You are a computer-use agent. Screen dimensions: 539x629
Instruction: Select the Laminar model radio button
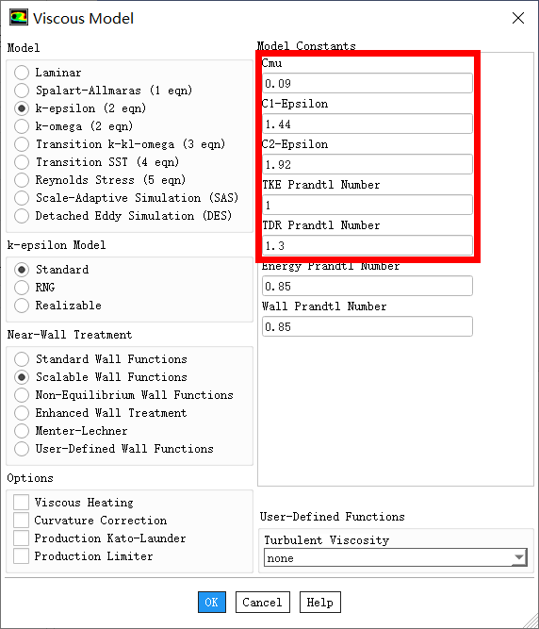click(22, 73)
